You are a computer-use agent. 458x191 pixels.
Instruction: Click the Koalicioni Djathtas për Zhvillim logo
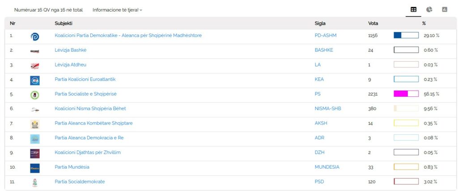(x=35, y=154)
